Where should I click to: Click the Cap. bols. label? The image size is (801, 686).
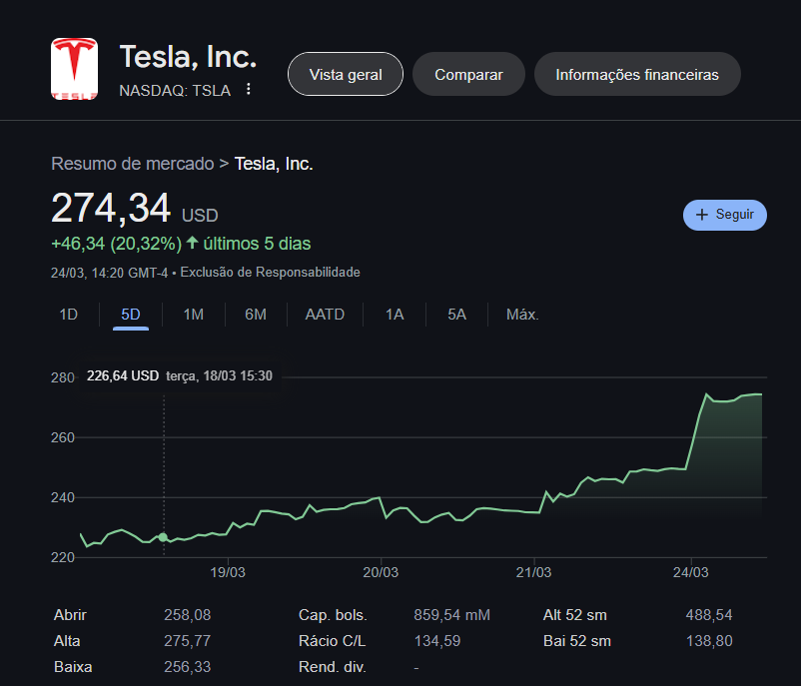[333, 615]
